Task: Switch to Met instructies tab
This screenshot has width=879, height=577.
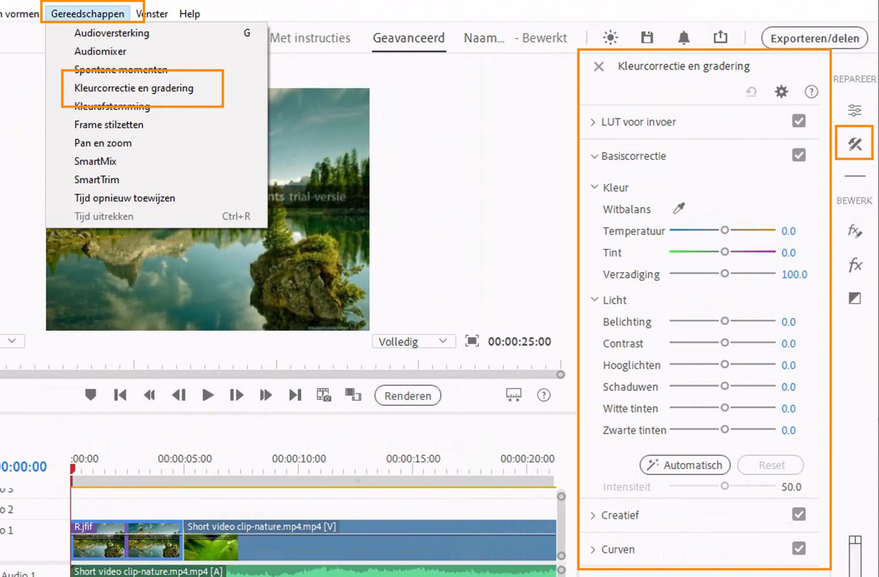Action: (x=310, y=38)
